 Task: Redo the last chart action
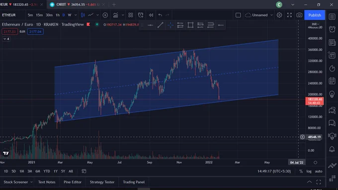tap(168, 15)
